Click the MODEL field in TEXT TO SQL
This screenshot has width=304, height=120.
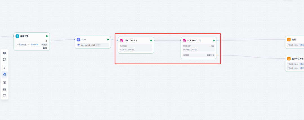136,46
